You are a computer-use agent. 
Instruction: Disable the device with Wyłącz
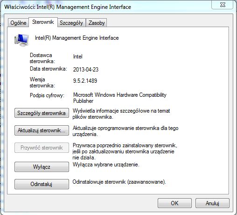pos(42,167)
